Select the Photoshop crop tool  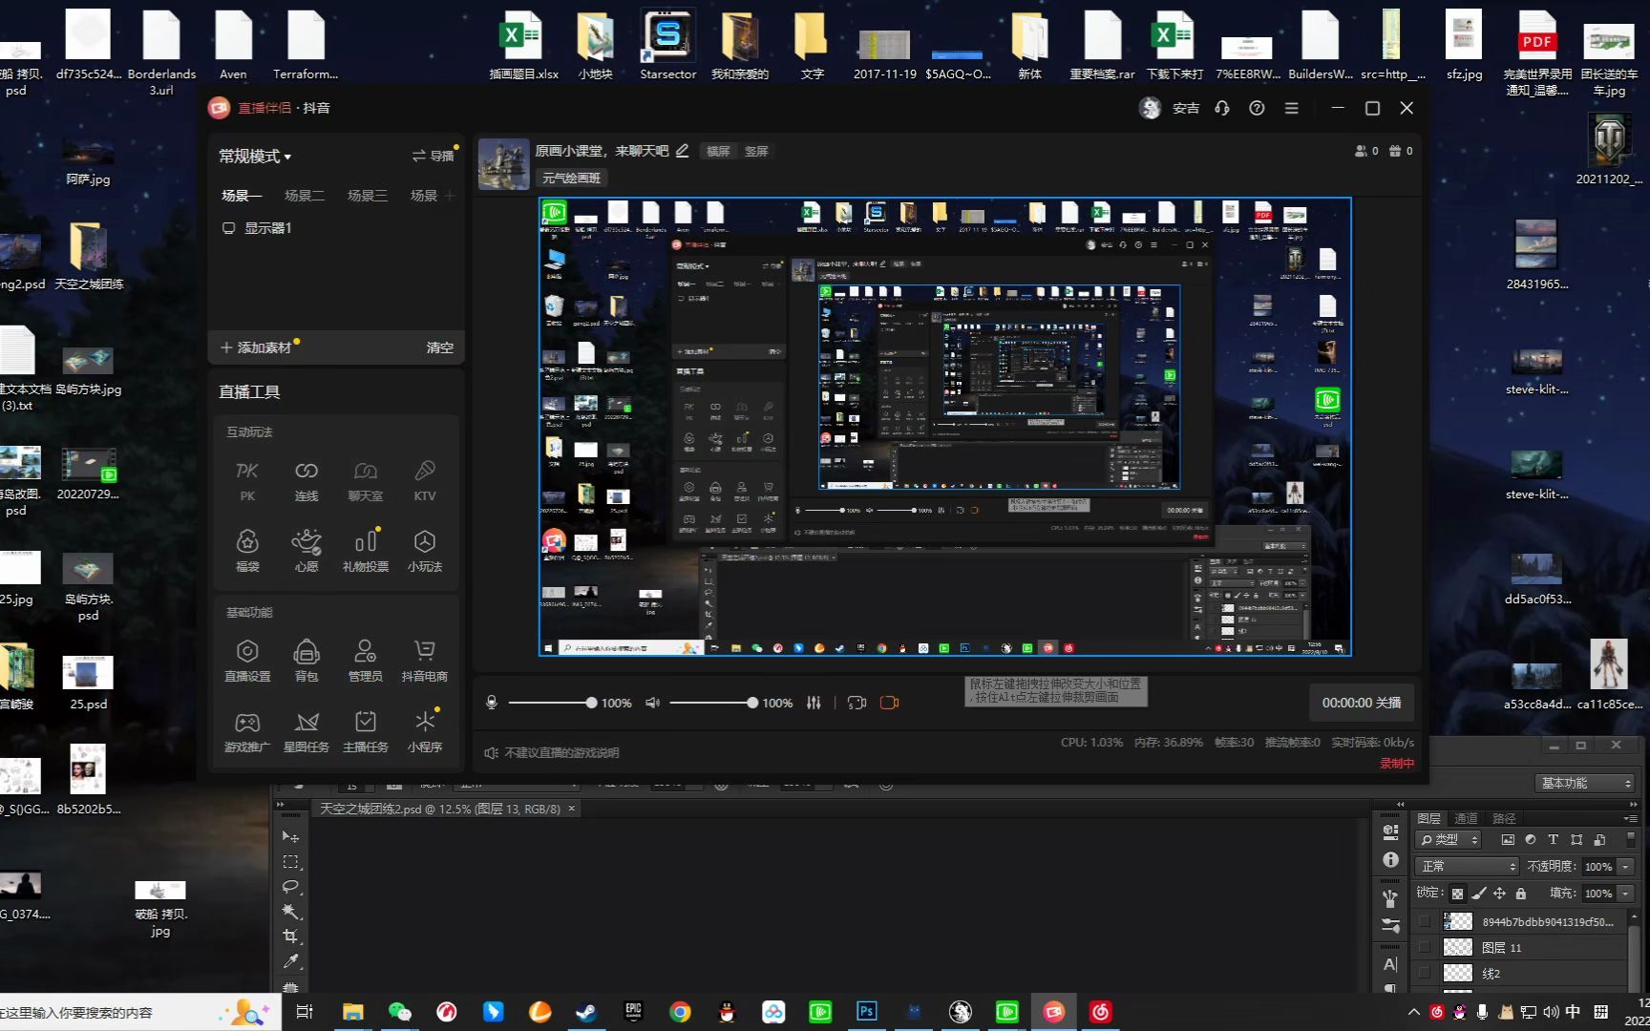tap(291, 936)
